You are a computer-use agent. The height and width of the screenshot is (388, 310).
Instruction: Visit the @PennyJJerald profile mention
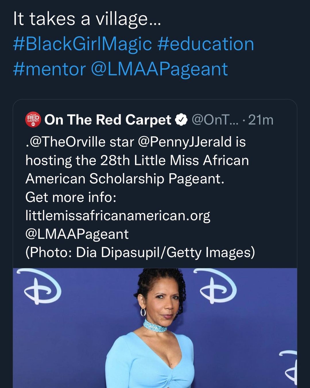[185, 142]
